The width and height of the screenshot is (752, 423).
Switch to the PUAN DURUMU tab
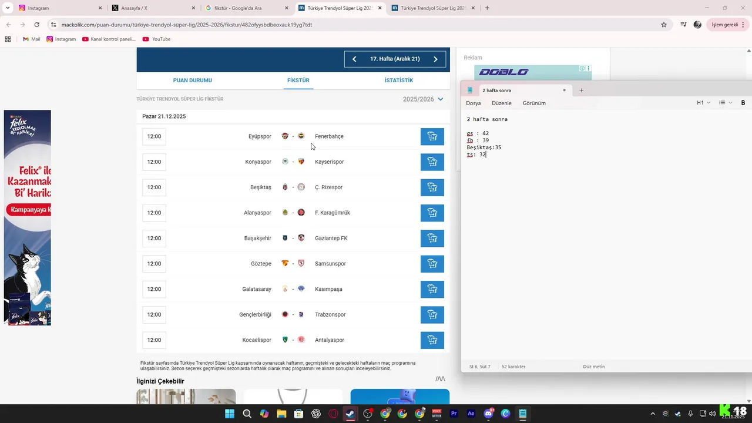(x=192, y=80)
